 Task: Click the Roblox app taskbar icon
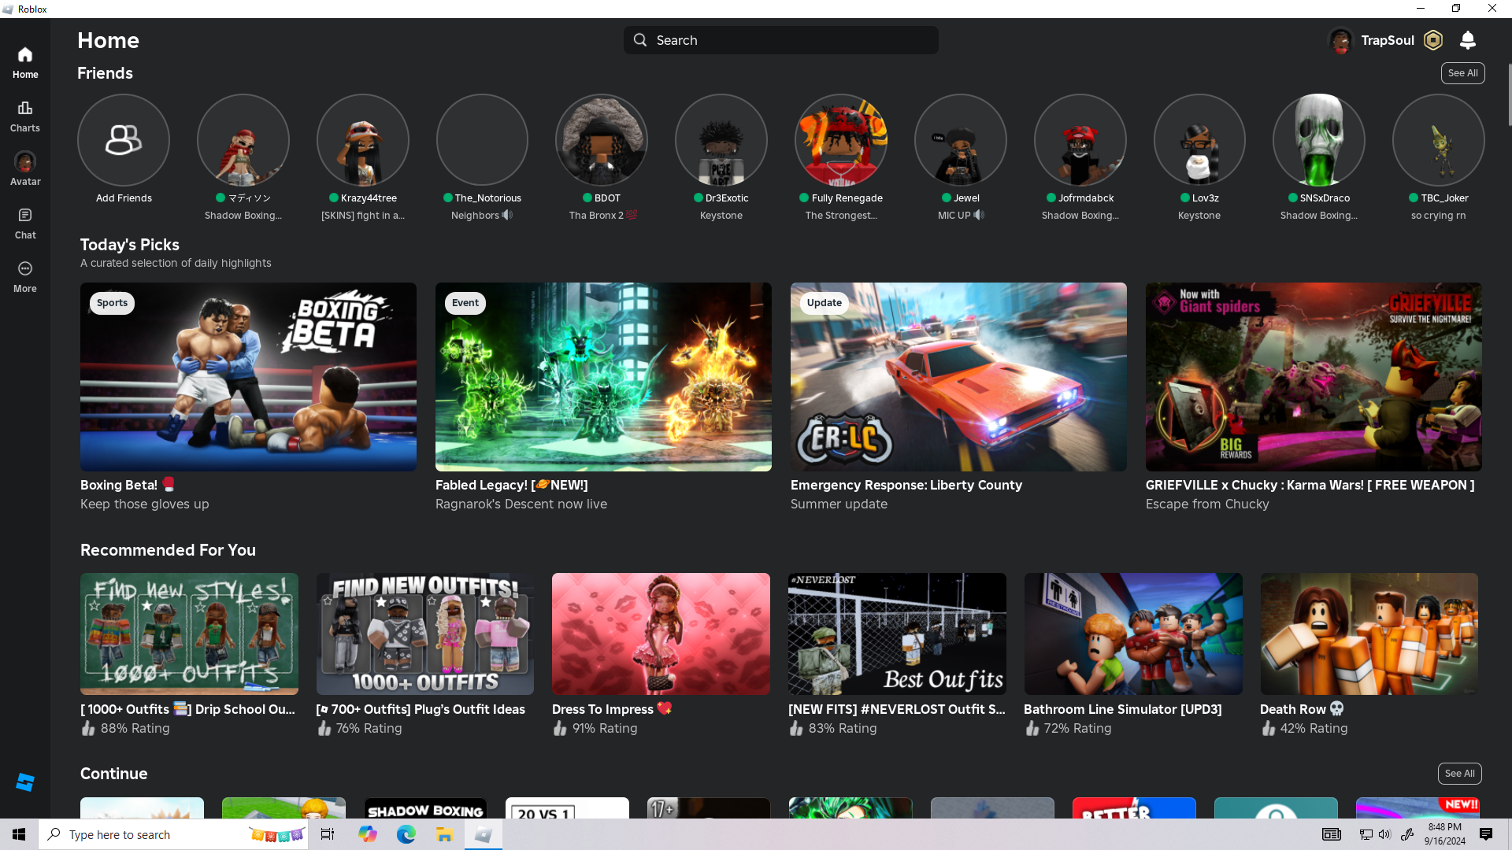pos(484,834)
